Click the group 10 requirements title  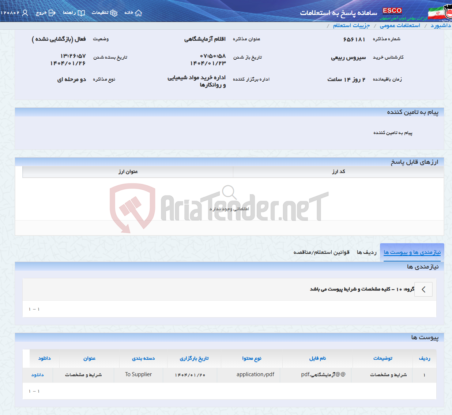(x=362, y=289)
